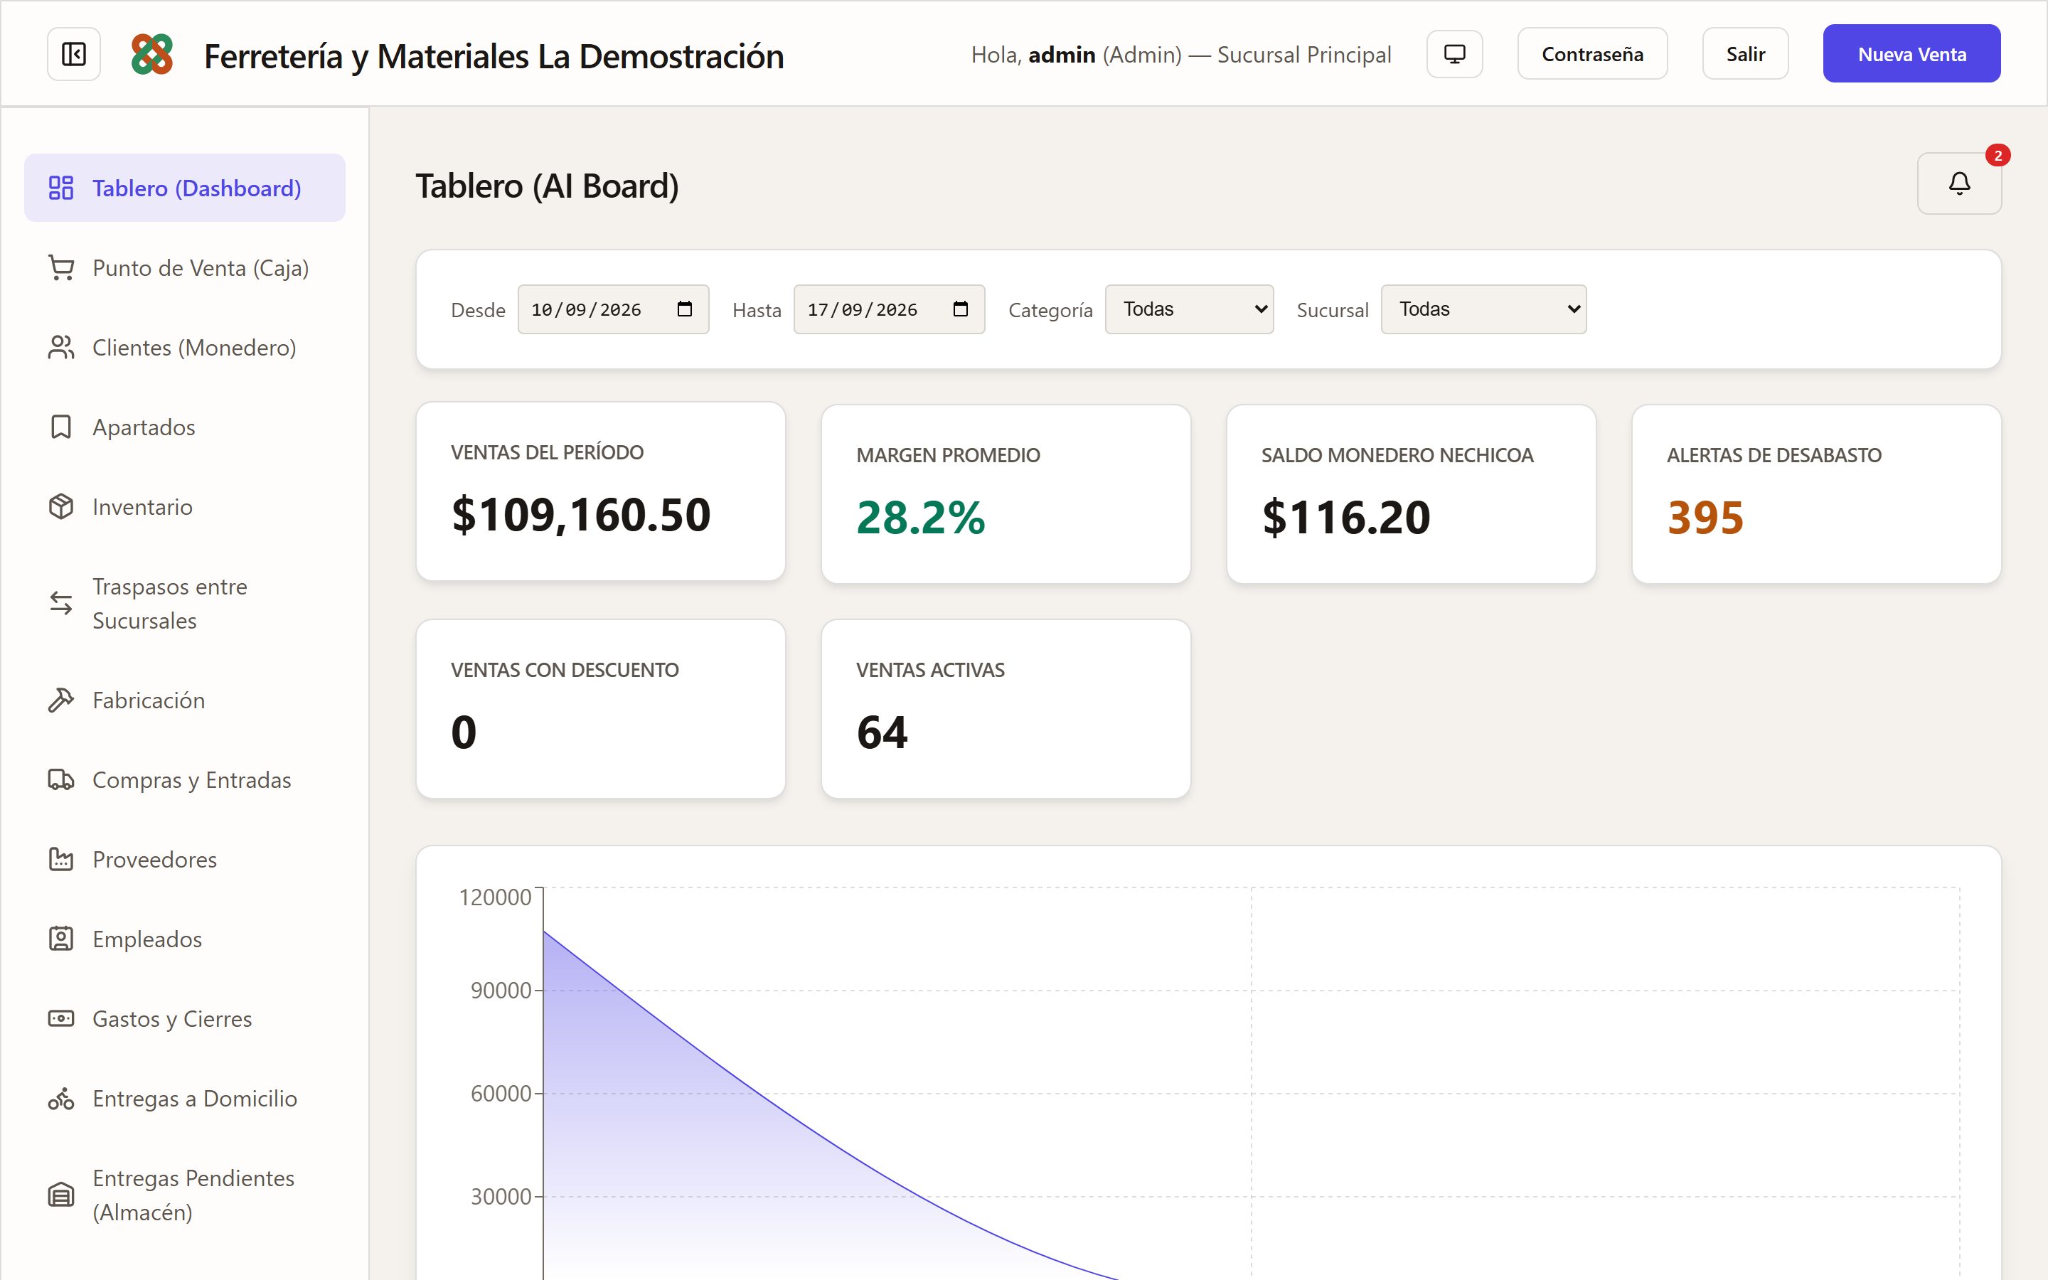Go to Punto de Venta (Caja)
The image size is (2048, 1280).
[184, 267]
